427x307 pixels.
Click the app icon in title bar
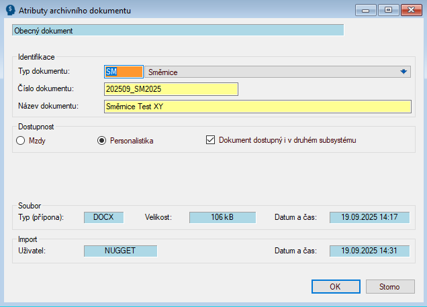(x=9, y=11)
